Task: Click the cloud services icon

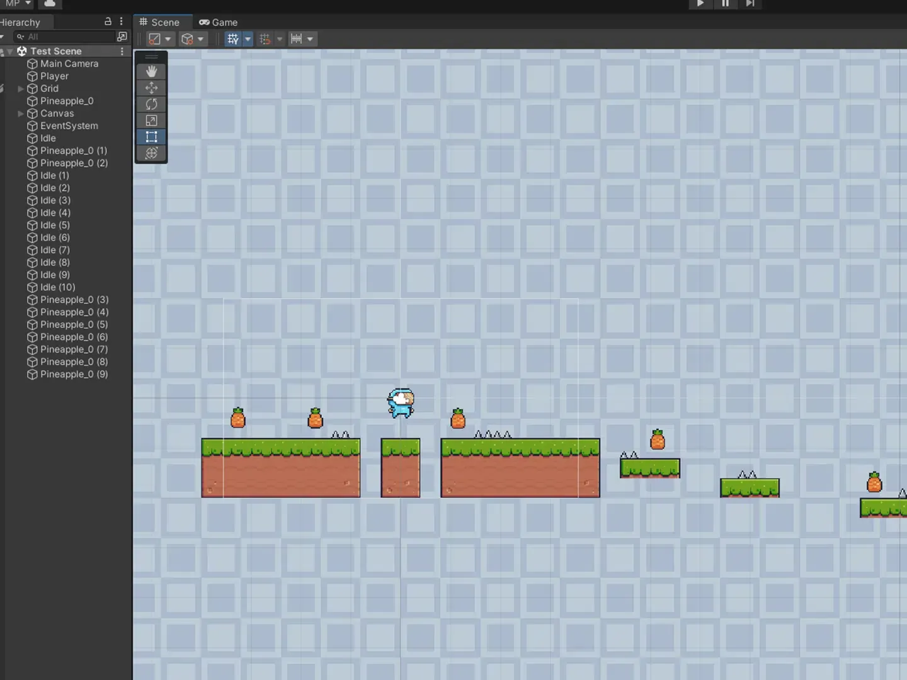Action: click(50, 4)
